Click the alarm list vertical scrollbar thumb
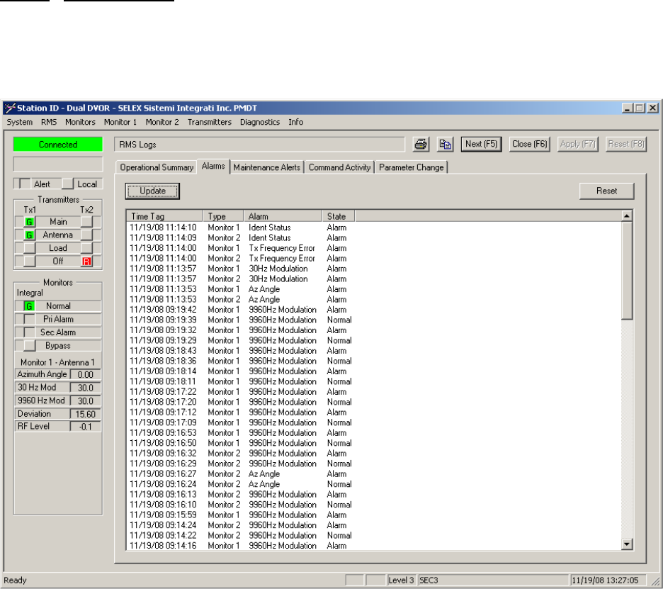Image resolution: width=663 pixels, height=589 pixels. click(x=627, y=271)
